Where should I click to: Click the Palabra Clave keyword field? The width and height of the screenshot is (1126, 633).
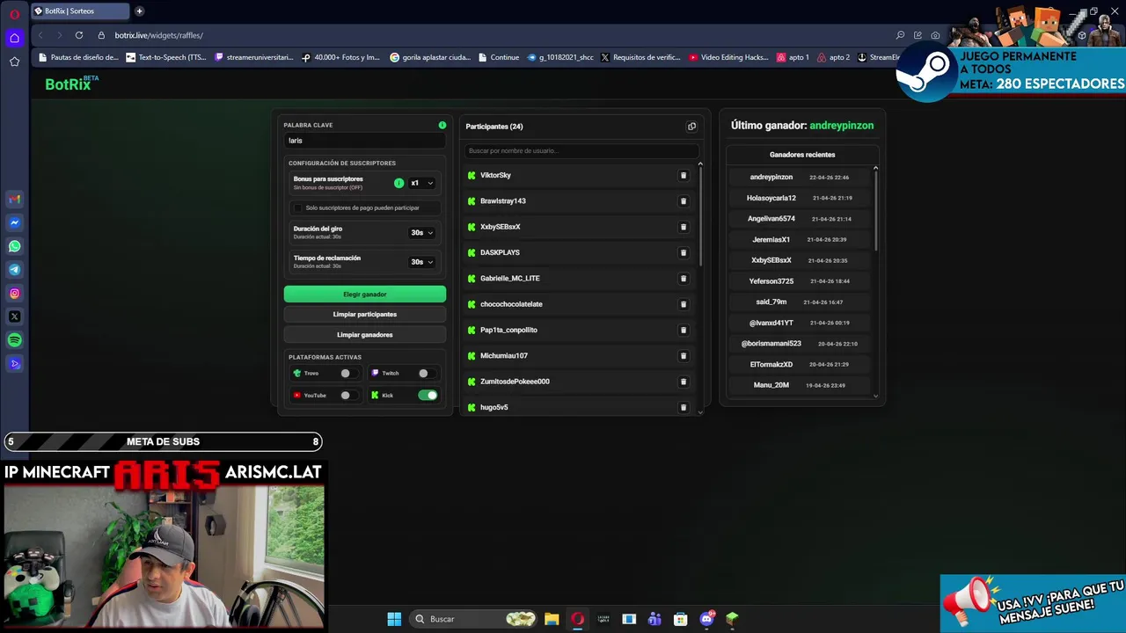(365, 141)
